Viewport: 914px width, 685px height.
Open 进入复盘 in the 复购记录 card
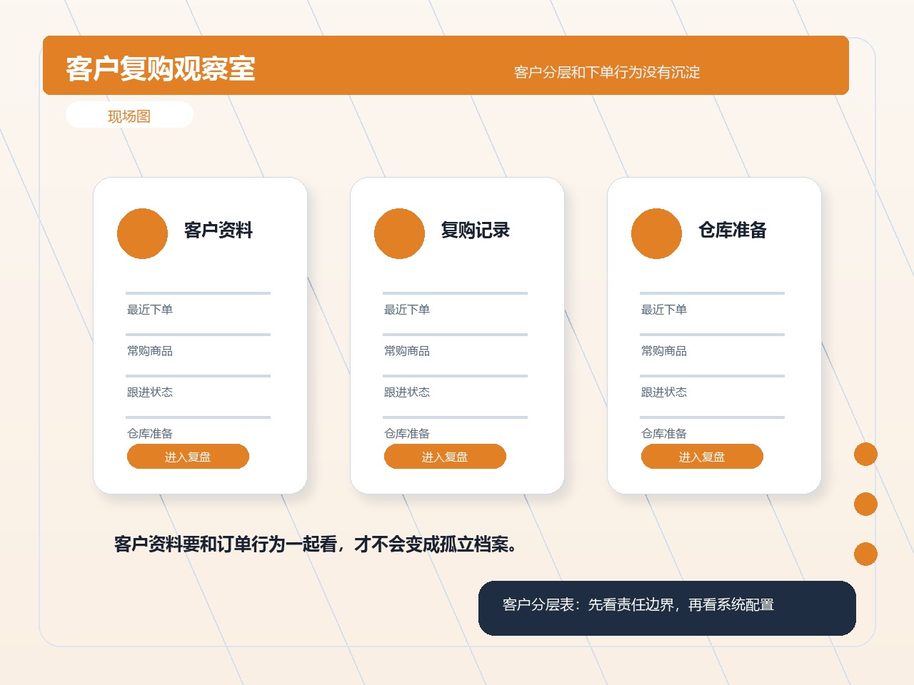click(445, 457)
